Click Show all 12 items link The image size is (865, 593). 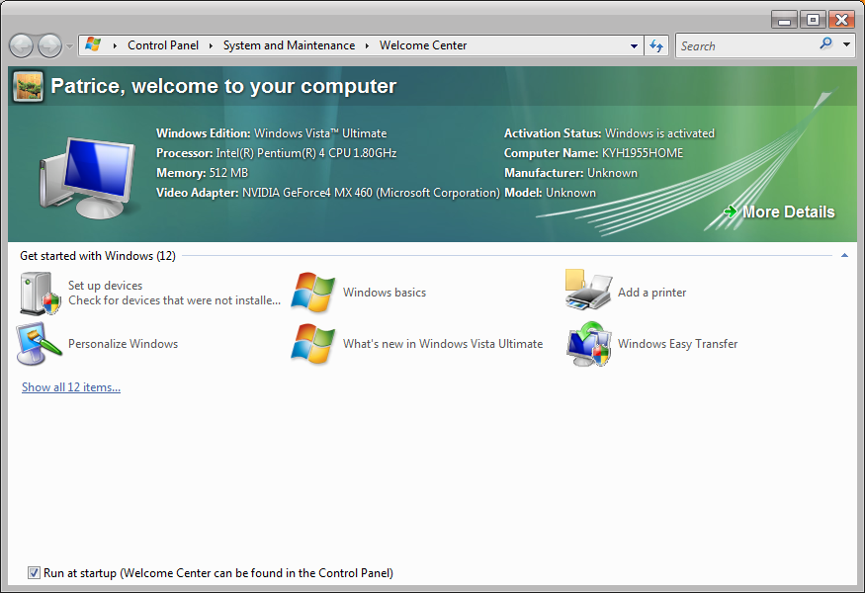point(71,387)
